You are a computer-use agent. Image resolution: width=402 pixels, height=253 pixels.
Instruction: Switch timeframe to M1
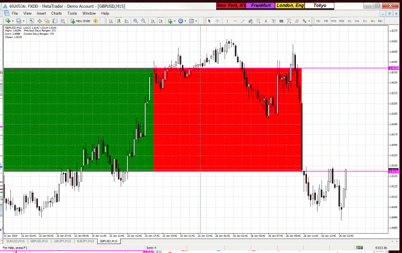pyautogui.click(x=318, y=21)
